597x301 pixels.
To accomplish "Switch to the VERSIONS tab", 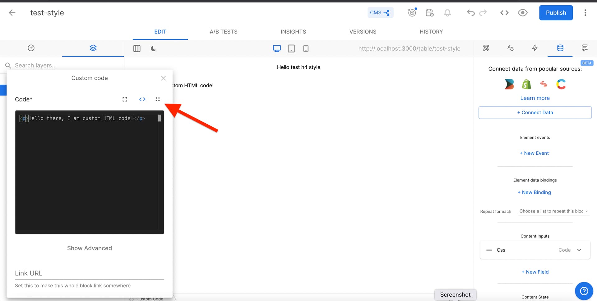I will [x=363, y=32].
